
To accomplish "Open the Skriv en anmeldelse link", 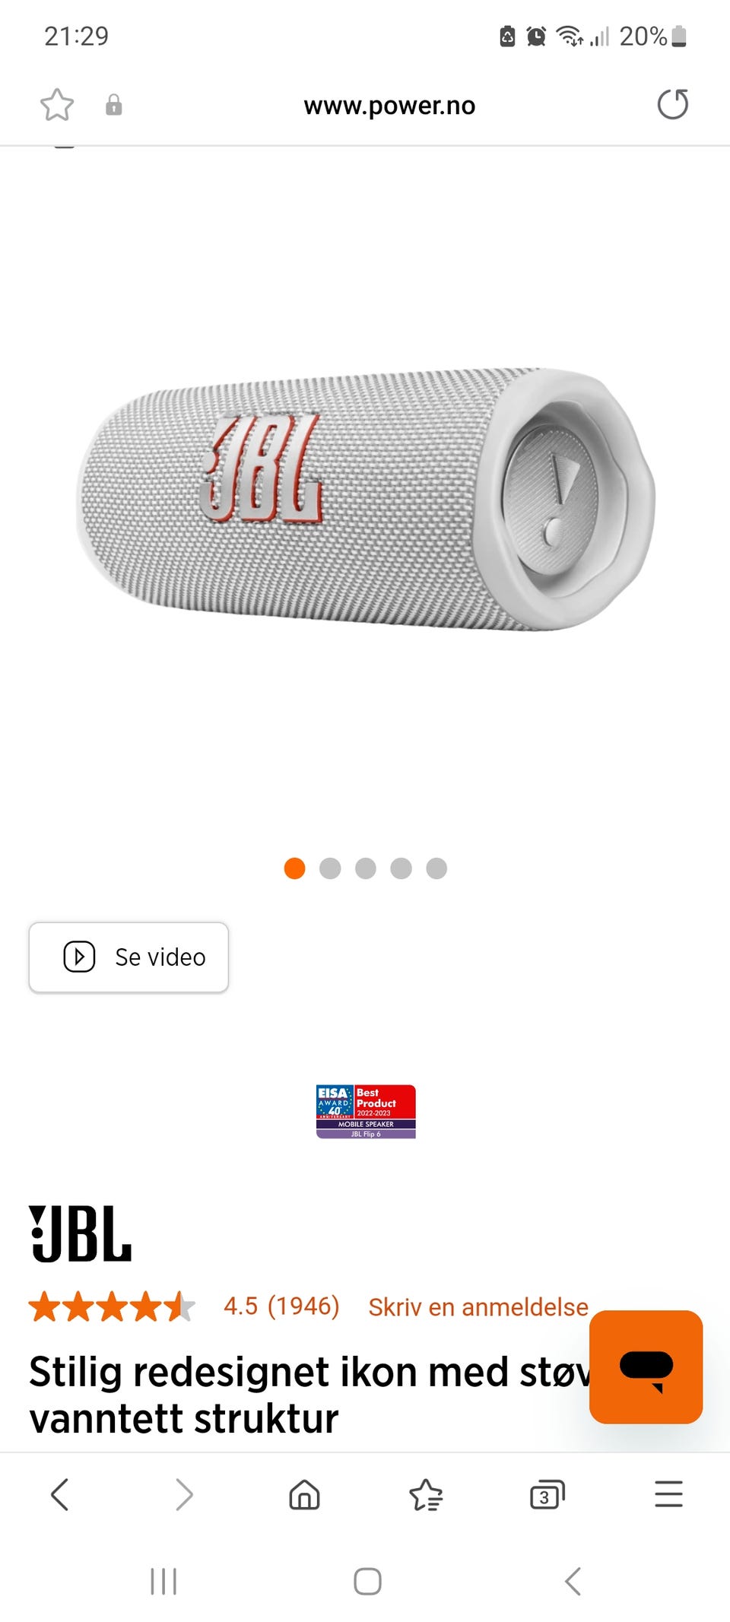I will [x=478, y=1306].
